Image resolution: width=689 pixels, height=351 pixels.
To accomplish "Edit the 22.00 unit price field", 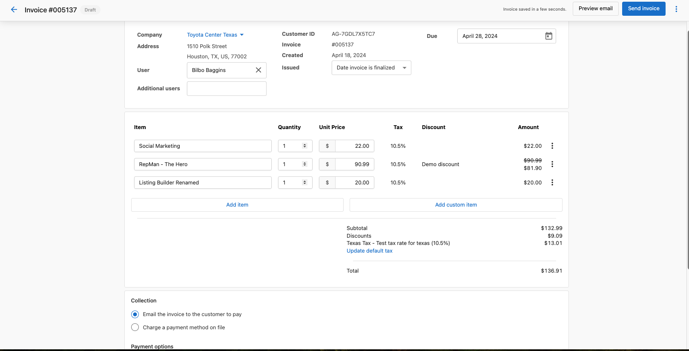I will point(355,146).
